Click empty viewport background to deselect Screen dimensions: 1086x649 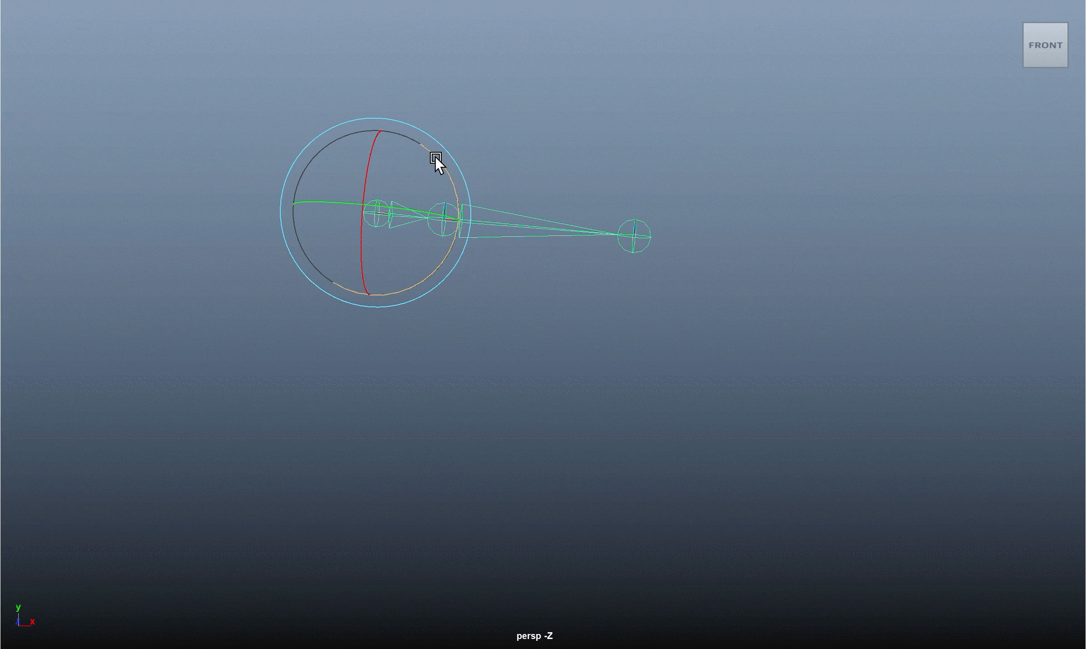coord(818,454)
